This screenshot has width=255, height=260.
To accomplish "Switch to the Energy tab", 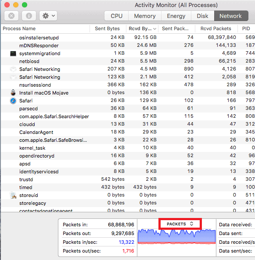I will [x=176, y=16].
